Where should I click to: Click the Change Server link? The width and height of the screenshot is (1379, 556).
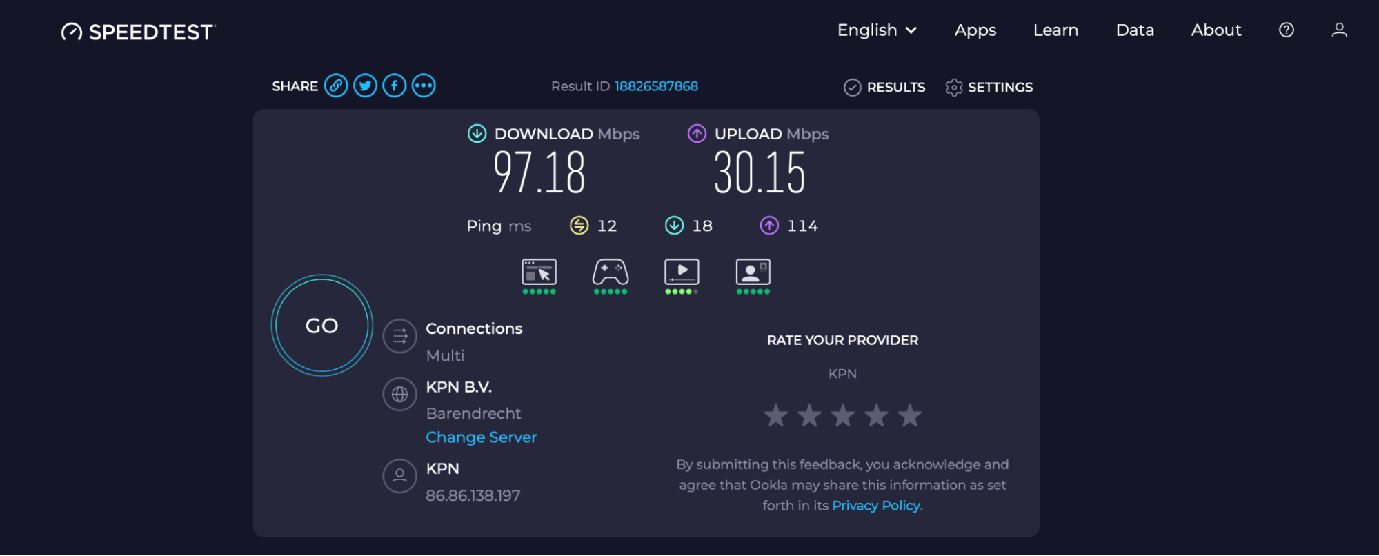pyautogui.click(x=481, y=437)
